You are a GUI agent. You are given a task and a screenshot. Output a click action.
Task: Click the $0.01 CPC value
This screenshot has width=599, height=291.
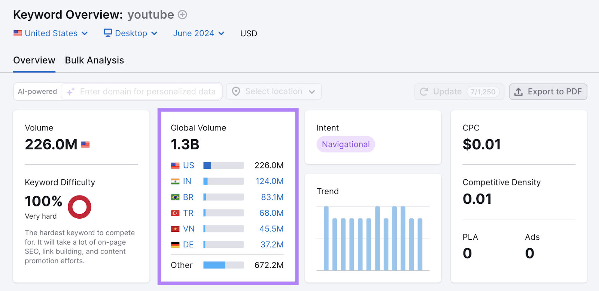[481, 145]
